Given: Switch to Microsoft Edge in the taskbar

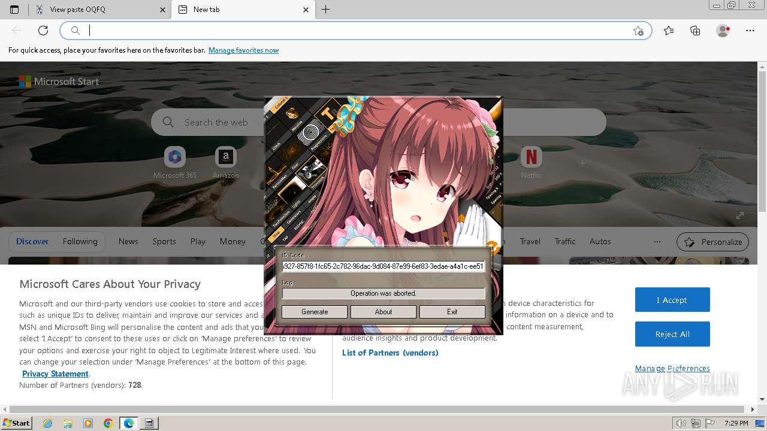Looking at the screenshot, I should point(129,423).
